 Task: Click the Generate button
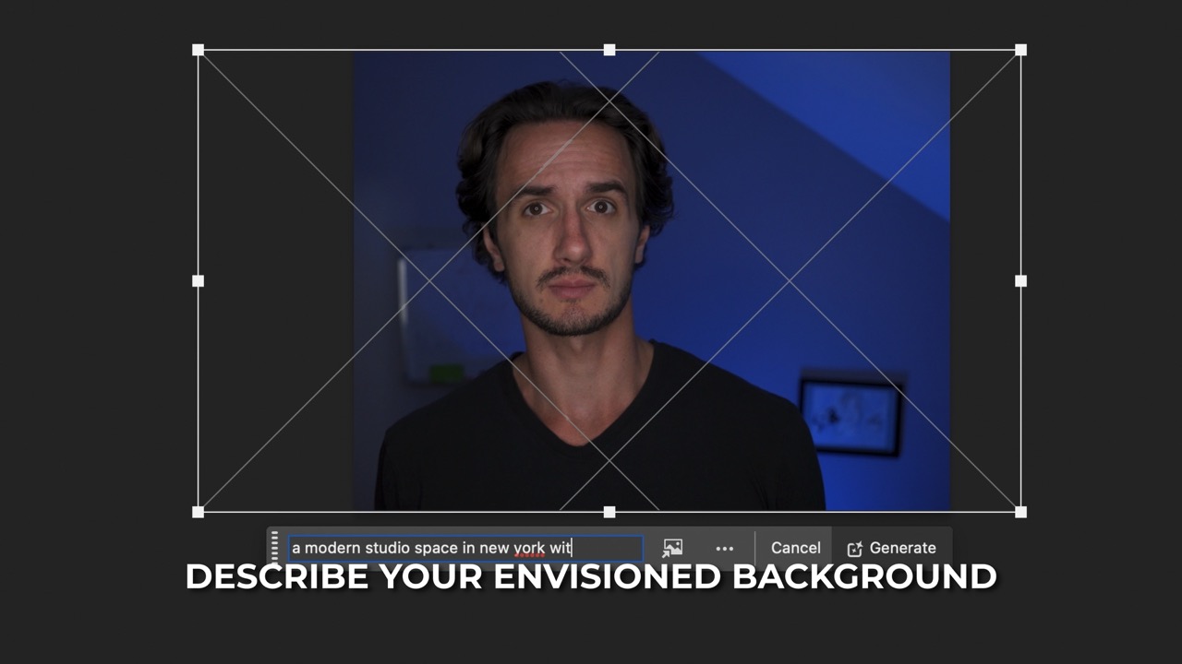pyautogui.click(x=892, y=548)
